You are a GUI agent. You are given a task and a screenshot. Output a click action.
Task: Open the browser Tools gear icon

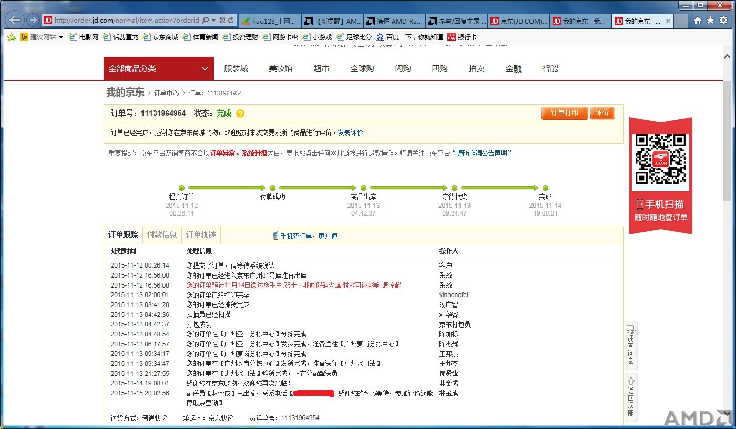[723, 21]
